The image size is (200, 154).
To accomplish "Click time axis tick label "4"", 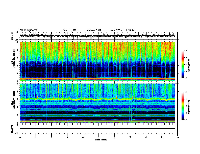I will (83, 137).
